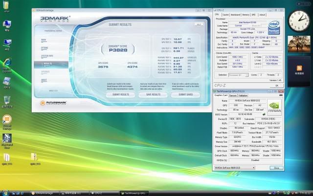
Task: Click the NVIDIA logo in GPU-Z
Action: pos(274,107)
